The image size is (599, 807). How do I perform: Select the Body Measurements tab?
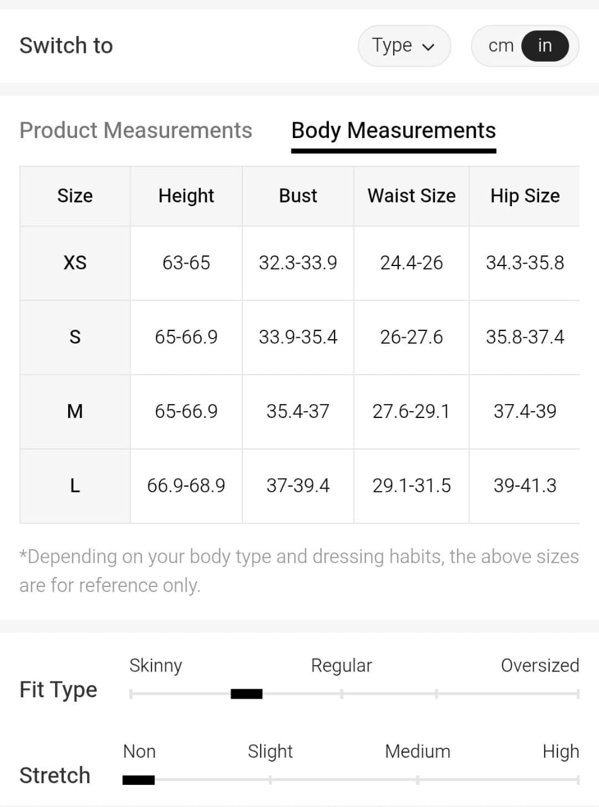393,131
